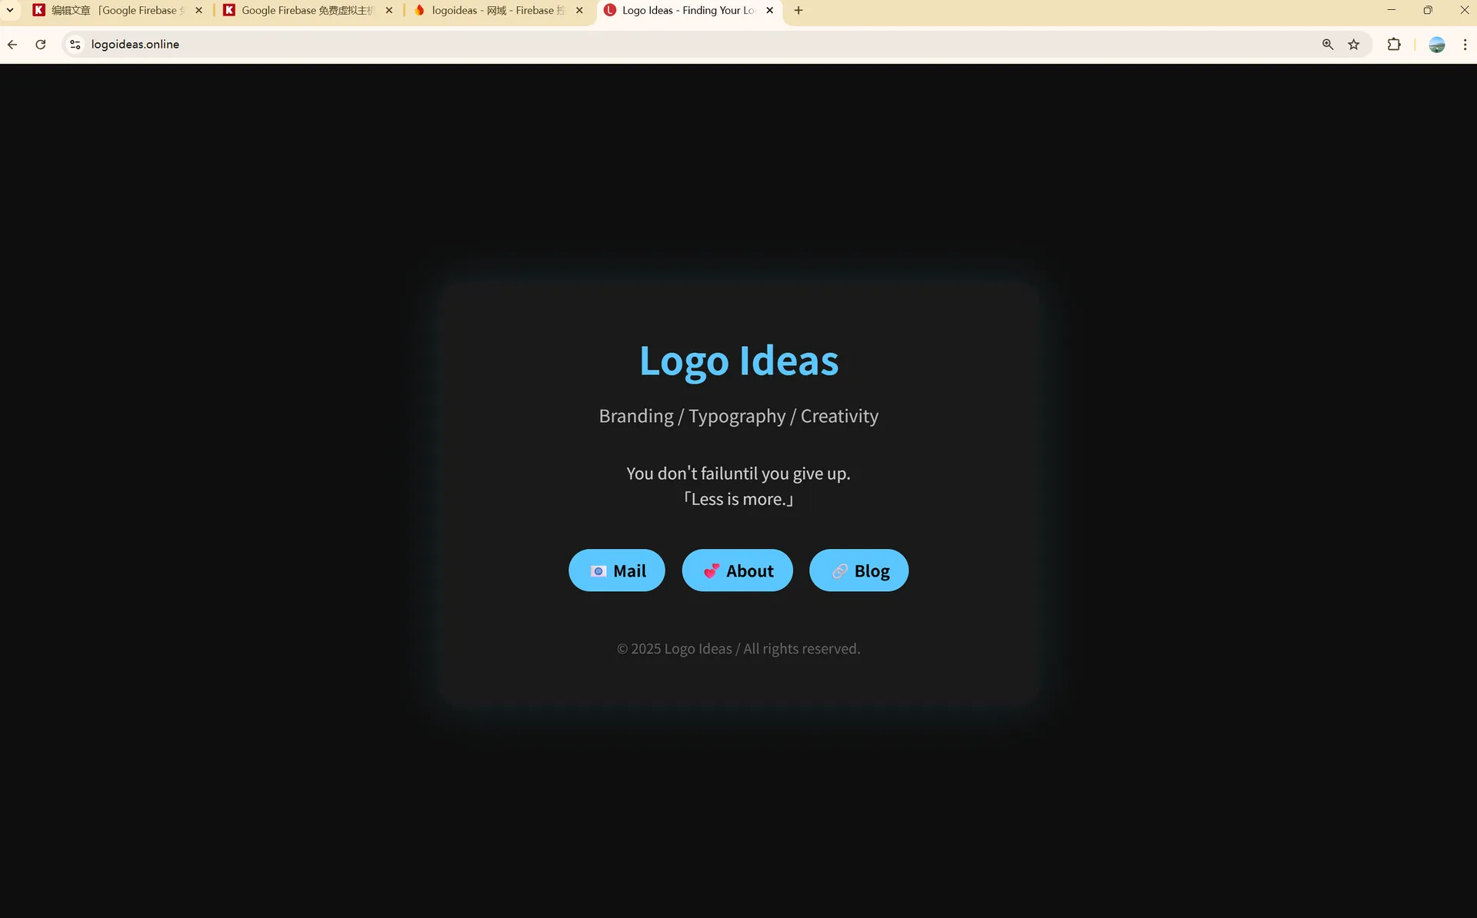Click the Logo Ideas heading

tap(738, 361)
